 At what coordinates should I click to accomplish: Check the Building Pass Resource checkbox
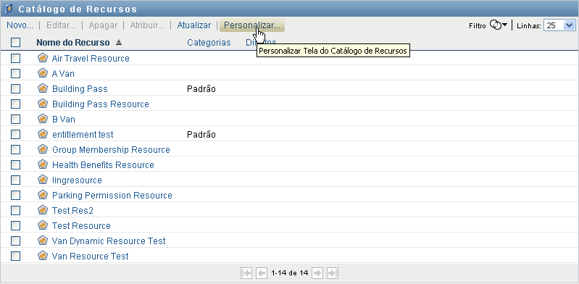[x=15, y=104]
